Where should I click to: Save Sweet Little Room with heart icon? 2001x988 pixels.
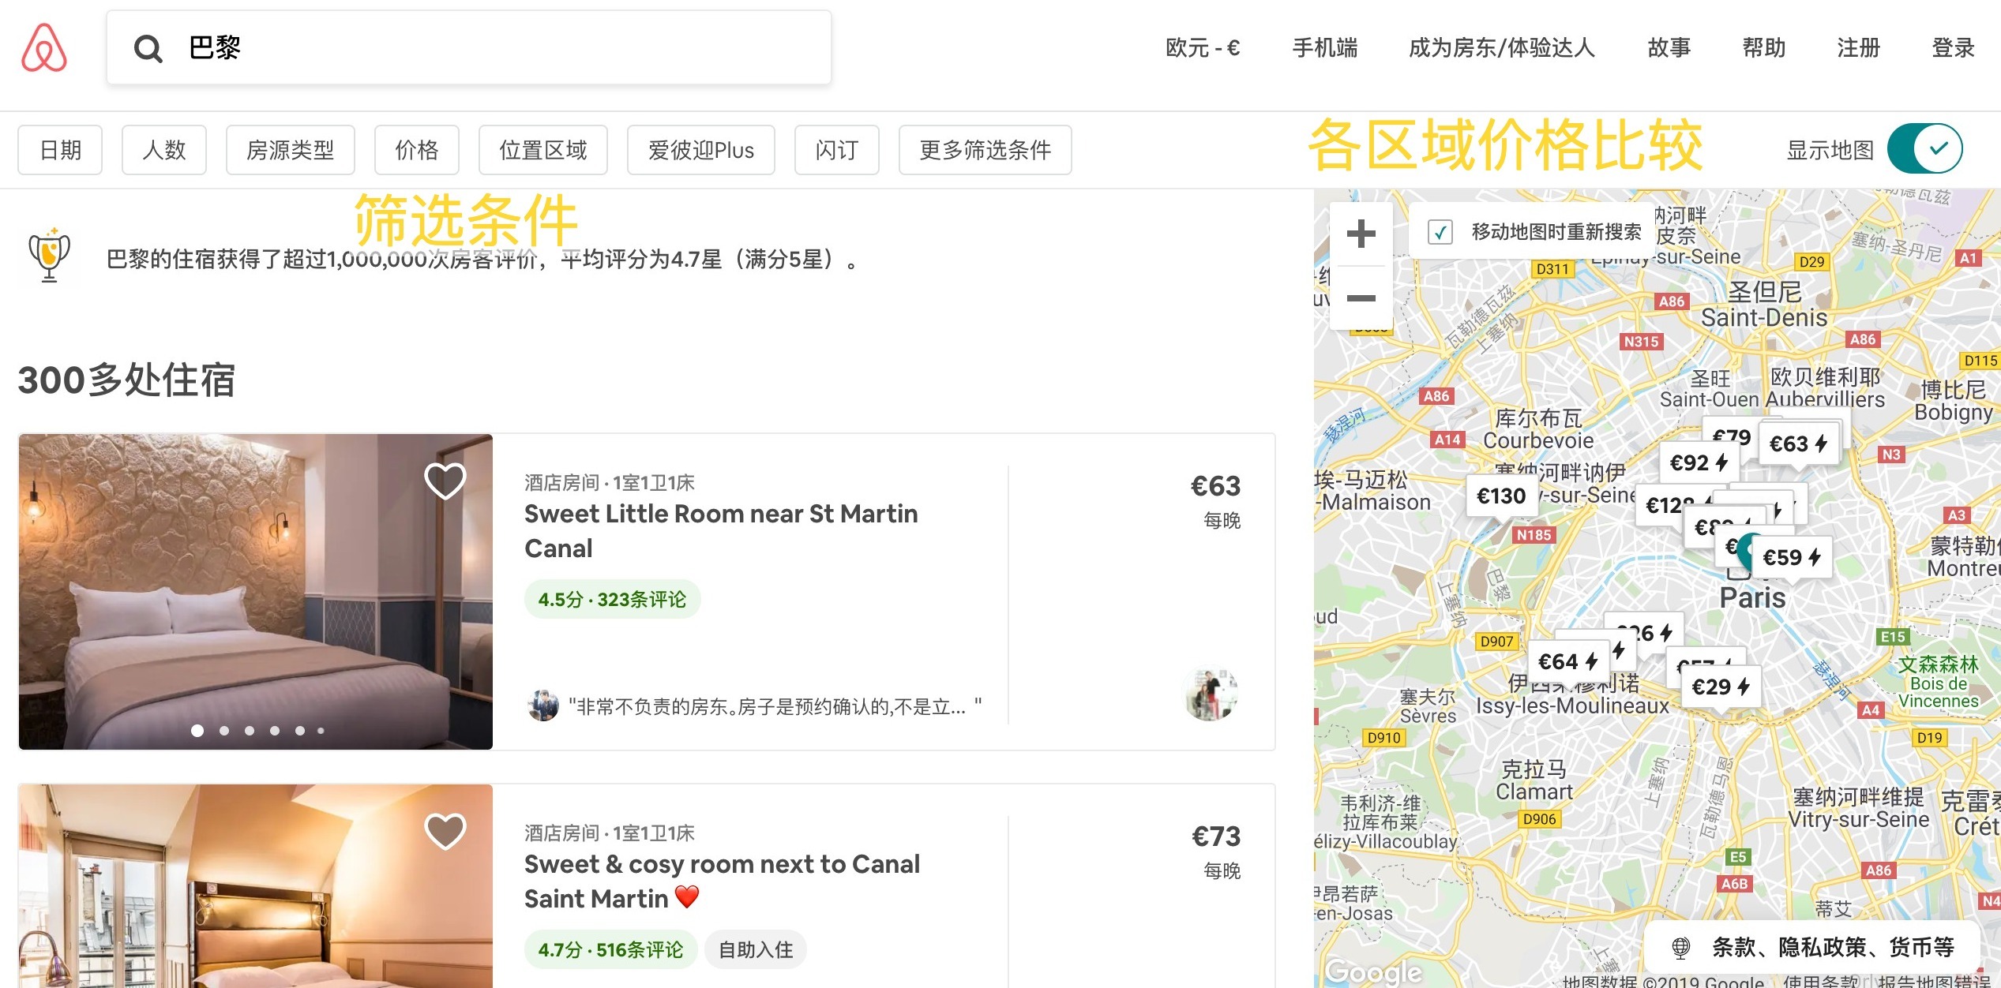[445, 480]
